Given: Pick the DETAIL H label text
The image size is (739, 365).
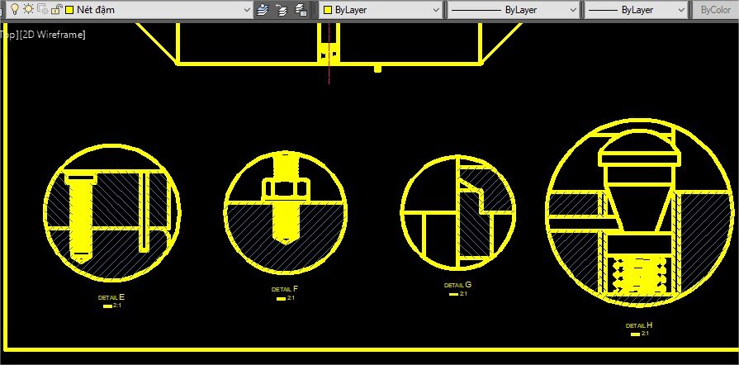Looking at the screenshot, I should click(x=639, y=325).
